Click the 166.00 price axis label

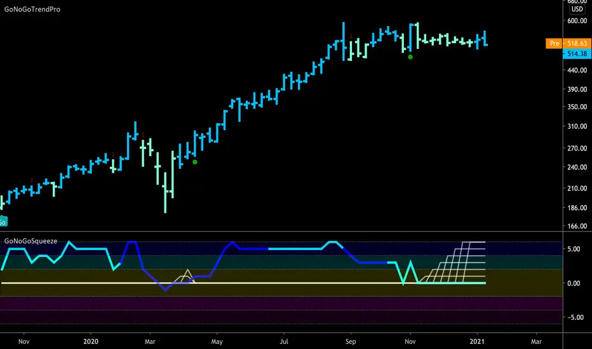tap(577, 227)
